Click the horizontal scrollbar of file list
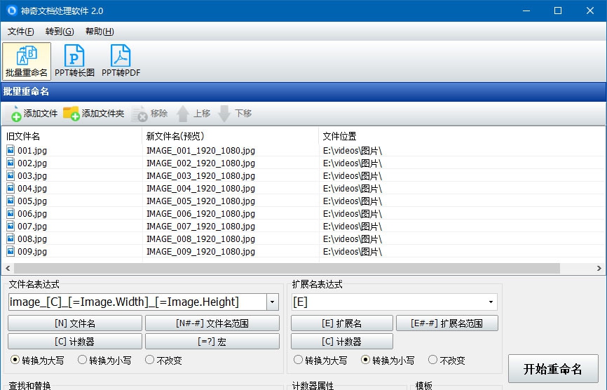607x390 pixels. pyautogui.click(x=287, y=268)
